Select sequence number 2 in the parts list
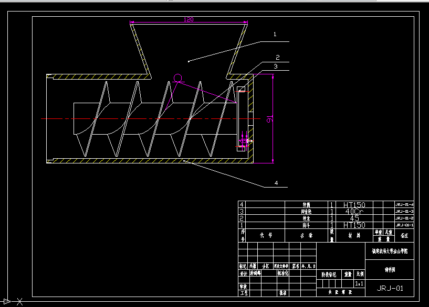This screenshot has width=429, height=307. (x=242, y=218)
